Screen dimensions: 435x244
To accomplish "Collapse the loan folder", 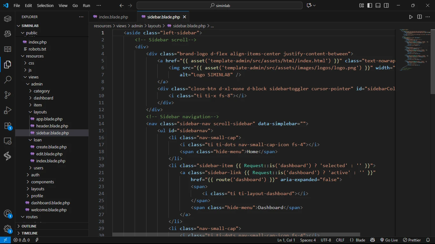I will coord(38,140).
